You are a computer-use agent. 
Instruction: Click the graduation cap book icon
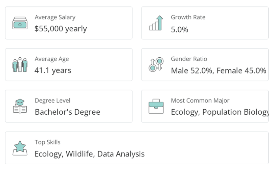(x=20, y=106)
